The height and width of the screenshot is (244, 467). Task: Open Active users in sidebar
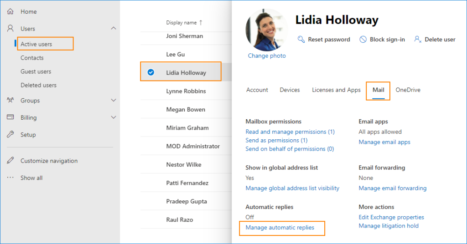point(36,44)
